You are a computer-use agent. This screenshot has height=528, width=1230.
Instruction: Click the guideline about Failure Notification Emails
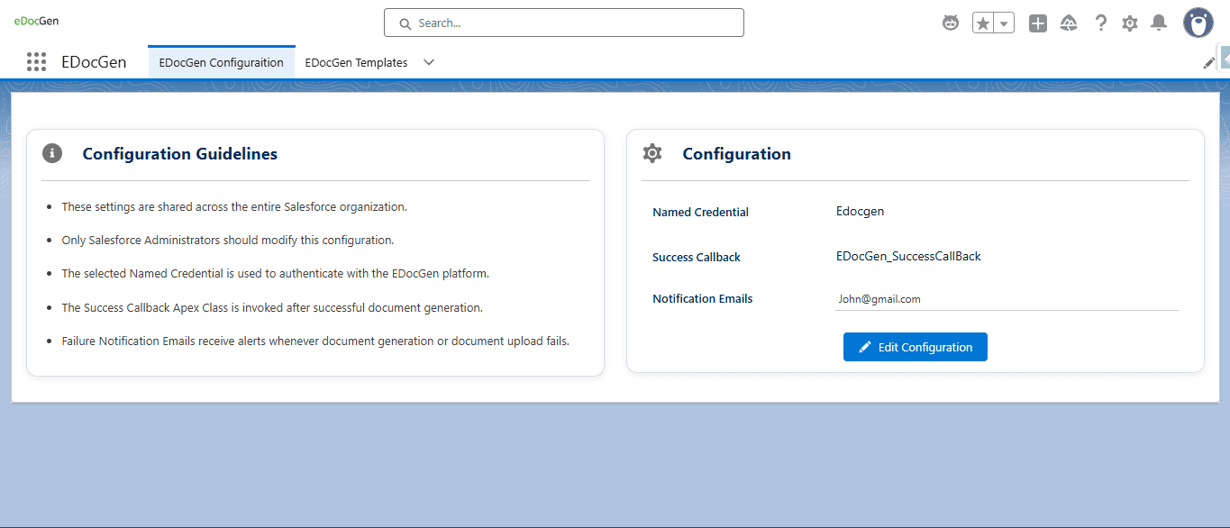(x=315, y=341)
